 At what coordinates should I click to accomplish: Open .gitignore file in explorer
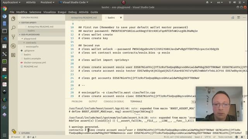29,51
